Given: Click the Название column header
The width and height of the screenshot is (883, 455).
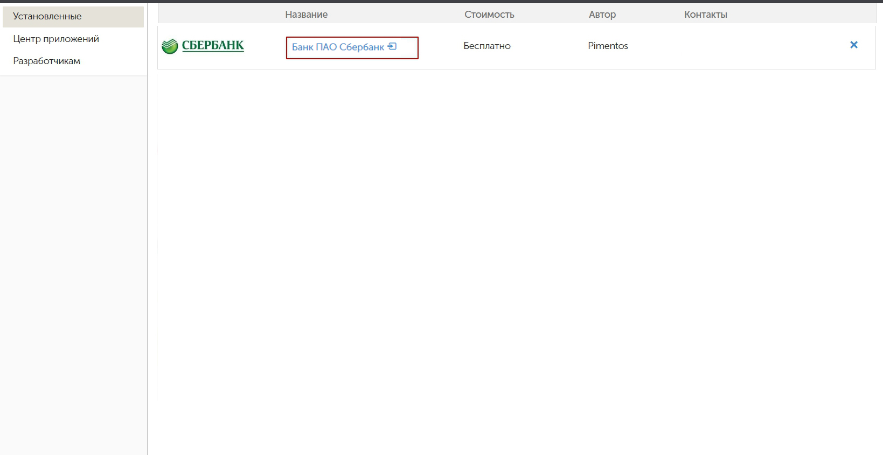Looking at the screenshot, I should click(x=306, y=15).
